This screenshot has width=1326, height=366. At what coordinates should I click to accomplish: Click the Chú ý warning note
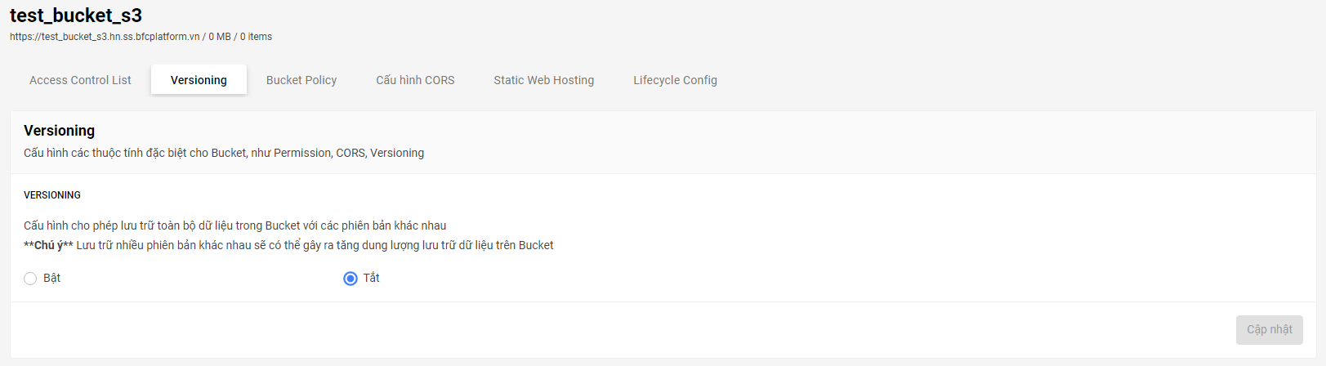pyautogui.click(x=288, y=245)
